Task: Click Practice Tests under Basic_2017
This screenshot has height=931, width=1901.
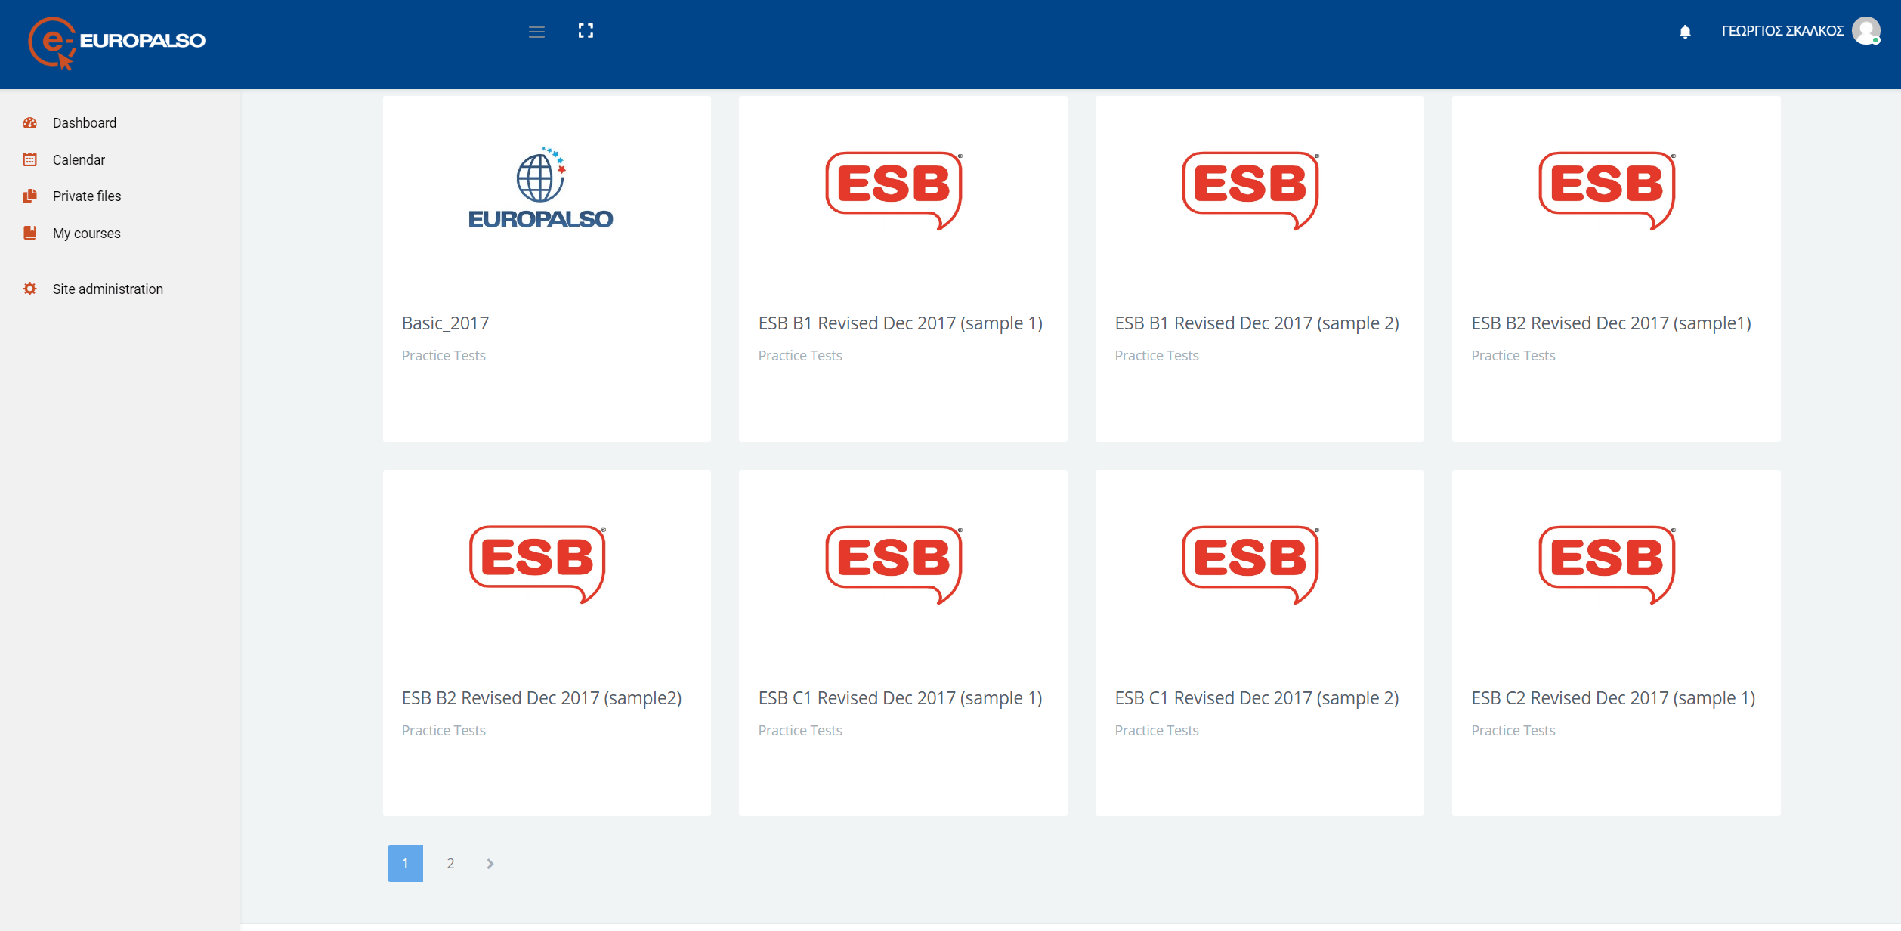Action: tap(444, 356)
